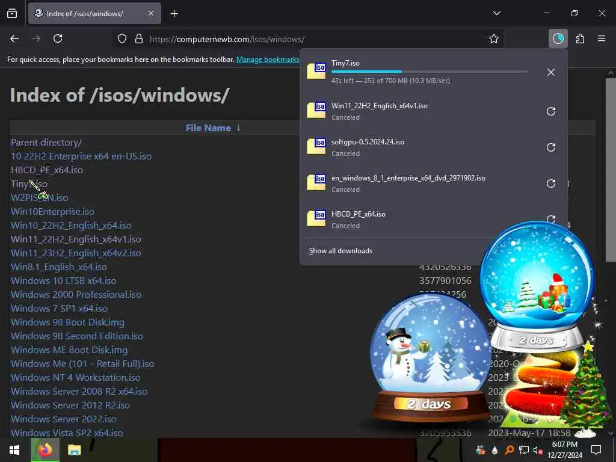Click the 3205953536 file size value
616x462 pixels.
445,433
